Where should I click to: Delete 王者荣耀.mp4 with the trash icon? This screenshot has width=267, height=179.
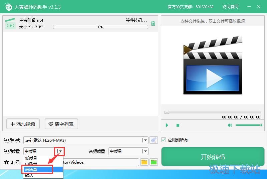(x=153, y=23)
